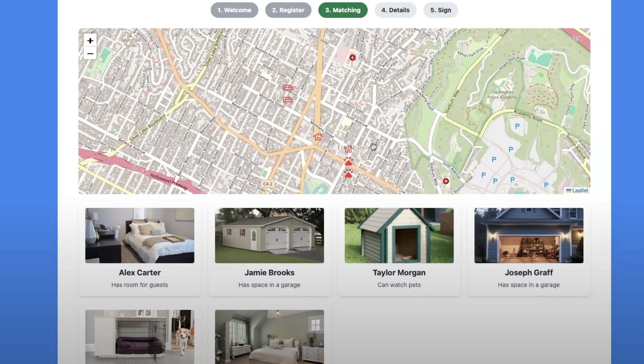Open the 4. Details step
Image resolution: width=644 pixels, height=364 pixels.
pos(395,10)
